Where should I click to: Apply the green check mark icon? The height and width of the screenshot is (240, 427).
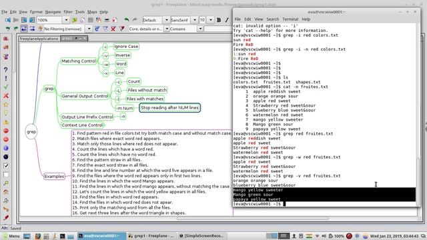click(x=6, y=87)
